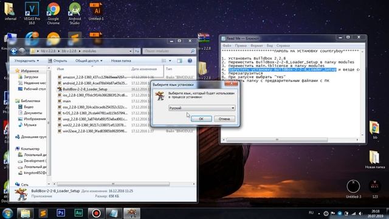The width and height of the screenshot is (389, 219).
Task: Open the Вид menu in Notepad
Action: coord(269,46)
